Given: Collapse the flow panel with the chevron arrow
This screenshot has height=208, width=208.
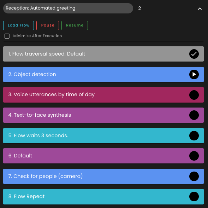Looking at the screenshot, I should (x=200, y=9).
